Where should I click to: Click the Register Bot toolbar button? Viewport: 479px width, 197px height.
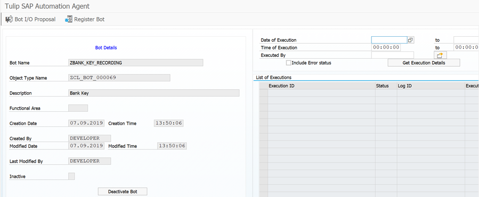85,19
